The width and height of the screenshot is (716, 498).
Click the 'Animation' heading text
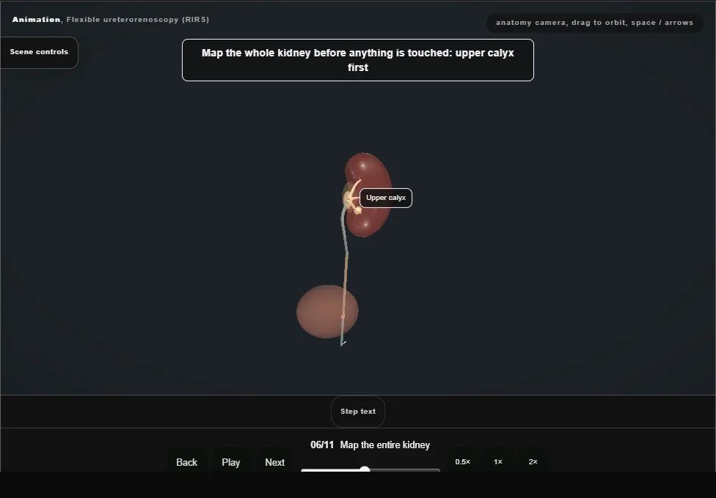pos(36,20)
